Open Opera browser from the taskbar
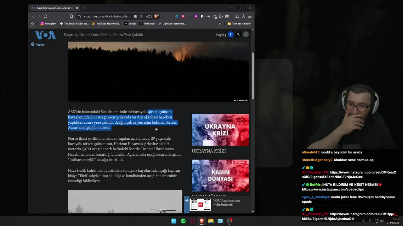This screenshot has width=403, height=226. pos(192,221)
